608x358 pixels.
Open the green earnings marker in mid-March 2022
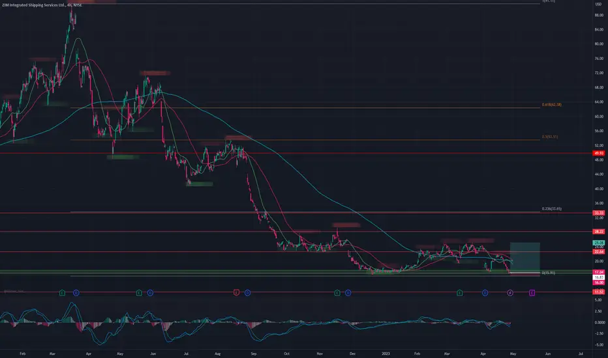tap(62, 293)
